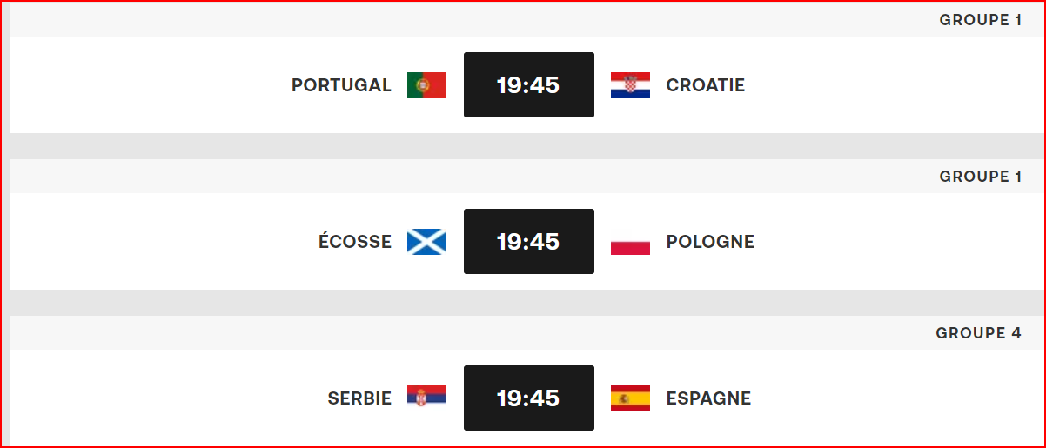Select the Serbie vs Espagne 19:45 kickoff box
1046x448 pixels.
[x=529, y=398]
